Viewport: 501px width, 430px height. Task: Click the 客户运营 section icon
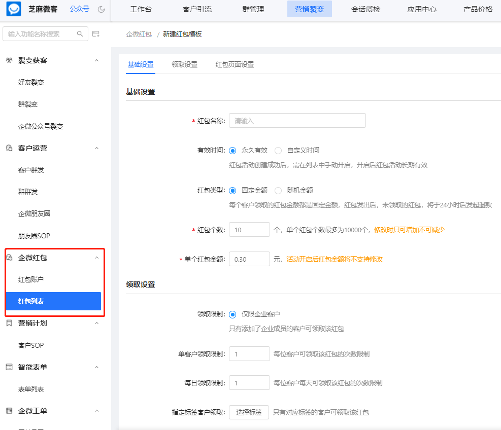(10, 148)
